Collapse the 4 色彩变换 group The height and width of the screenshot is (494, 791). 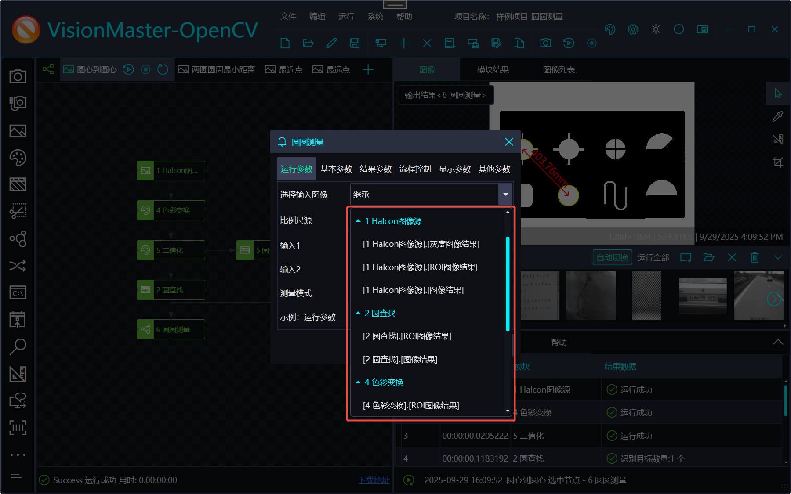[x=358, y=382]
